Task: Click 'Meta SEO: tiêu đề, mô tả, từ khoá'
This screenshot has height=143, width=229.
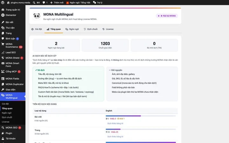Action: pyautogui.click(x=53, y=83)
